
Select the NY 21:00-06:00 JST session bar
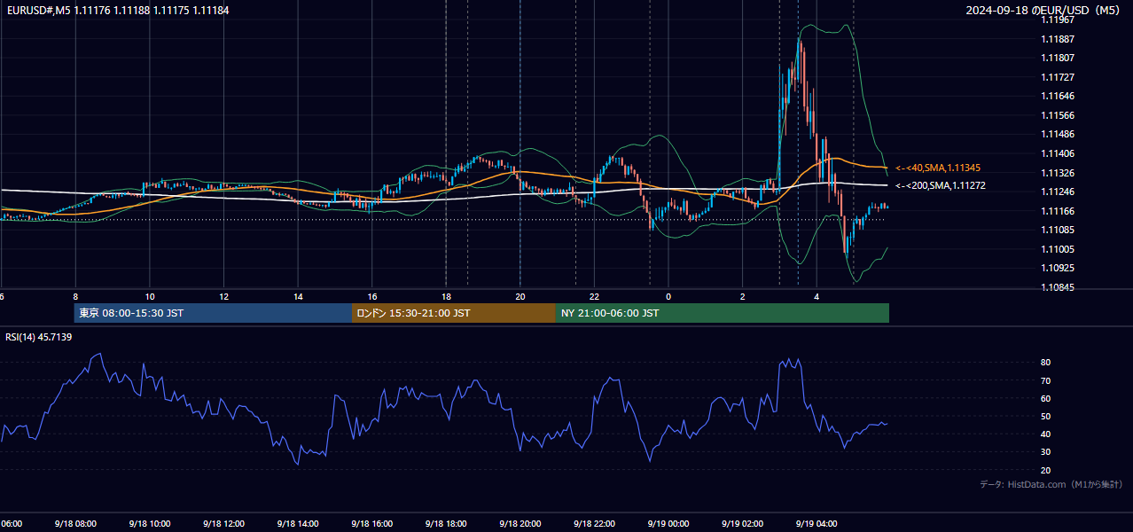coord(723,313)
